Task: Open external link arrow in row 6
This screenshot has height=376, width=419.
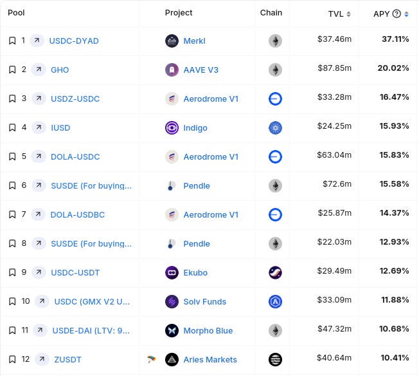Action: coord(39,185)
